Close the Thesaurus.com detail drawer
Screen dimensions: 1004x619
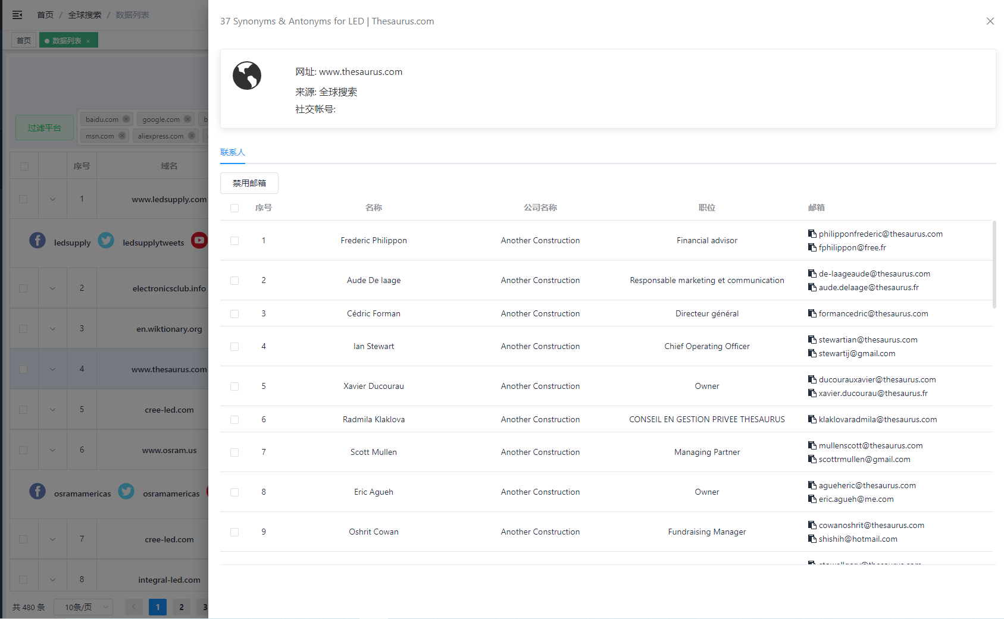(990, 21)
